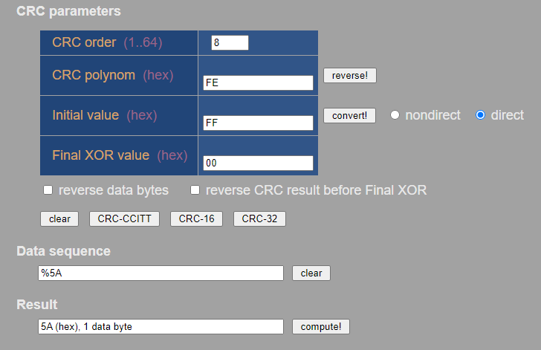Click the CRC parameters heading
541x350 pixels.
point(68,11)
